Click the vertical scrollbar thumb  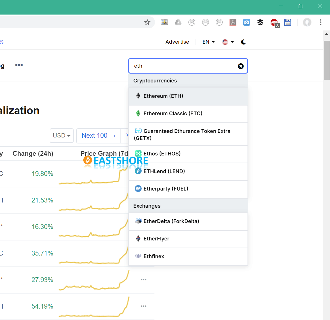click(327, 60)
